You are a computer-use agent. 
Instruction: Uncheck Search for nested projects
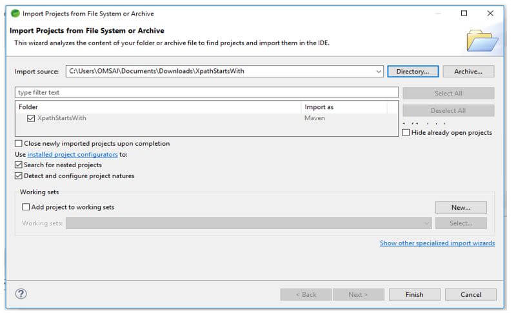coord(19,165)
